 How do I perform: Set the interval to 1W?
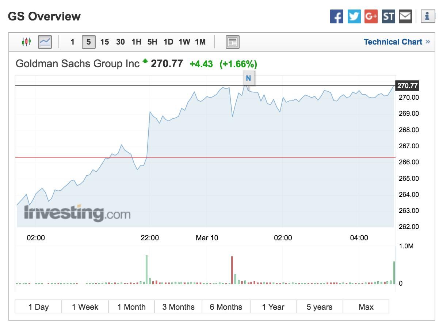point(184,42)
